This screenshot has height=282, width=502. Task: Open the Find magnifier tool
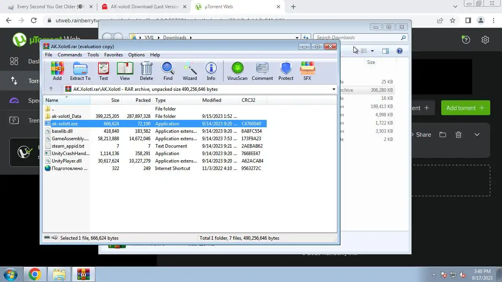pyautogui.click(x=168, y=71)
